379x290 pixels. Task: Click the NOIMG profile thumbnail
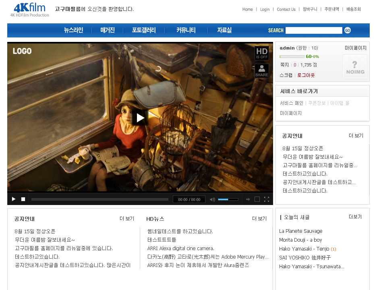[x=355, y=66]
